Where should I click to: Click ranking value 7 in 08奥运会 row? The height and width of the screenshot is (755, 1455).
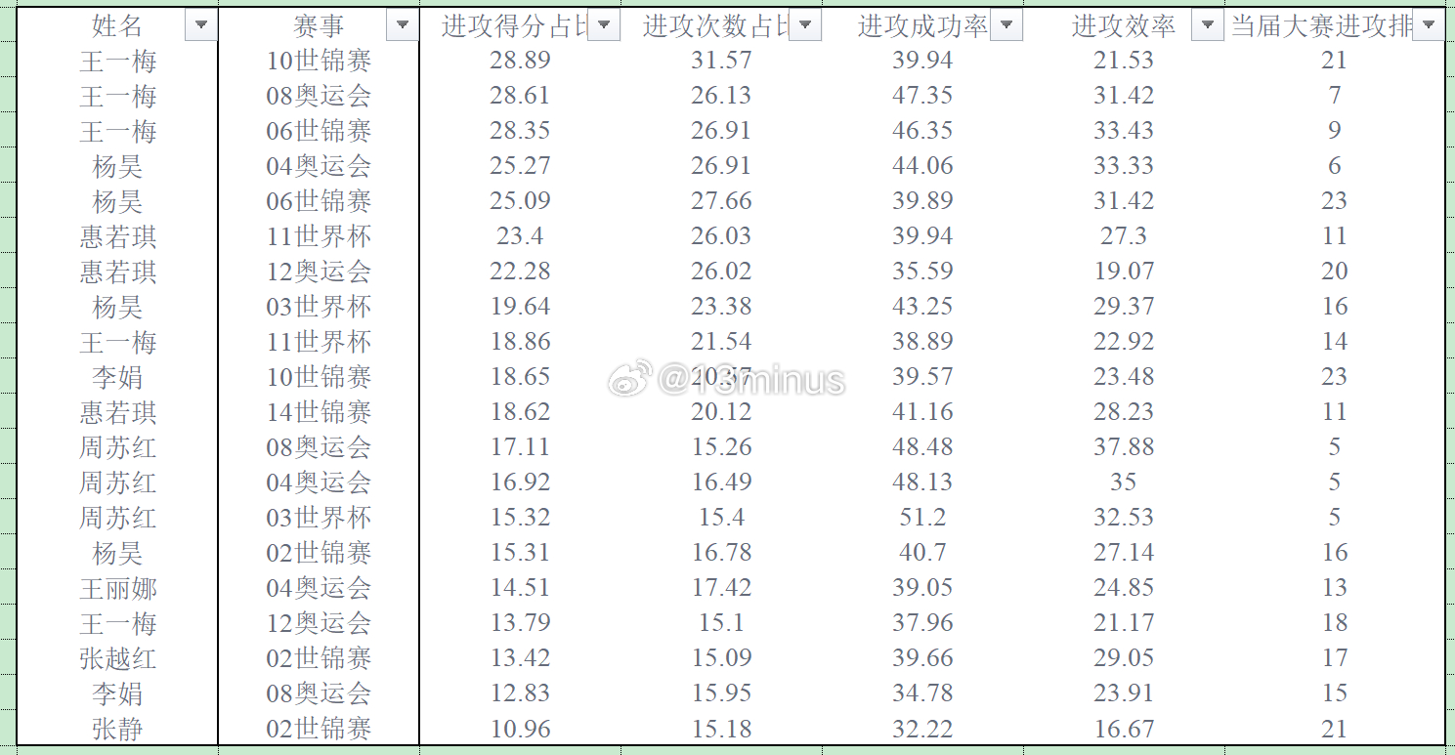coord(1335,96)
